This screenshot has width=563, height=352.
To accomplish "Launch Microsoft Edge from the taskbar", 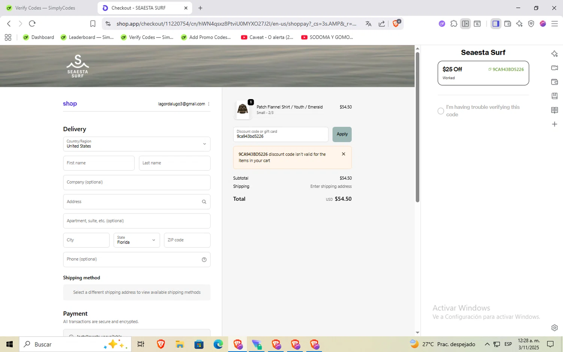I will click(218, 344).
